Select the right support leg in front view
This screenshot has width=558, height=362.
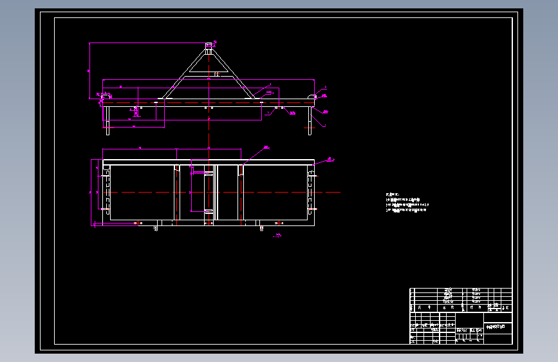pyautogui.click(x=310, y=121)
